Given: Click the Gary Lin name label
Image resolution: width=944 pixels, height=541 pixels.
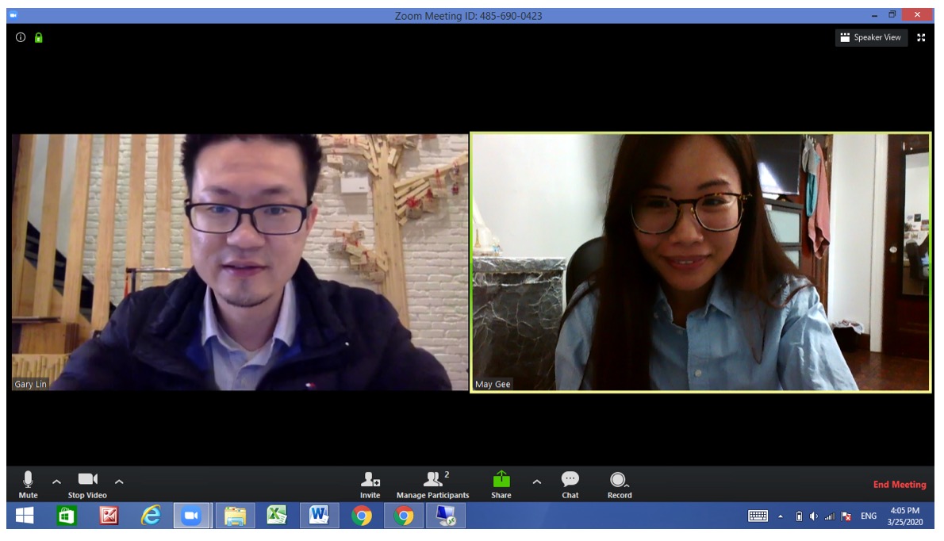Looking at the screenshot, I should pyautogui.click(x=31, y=384).
